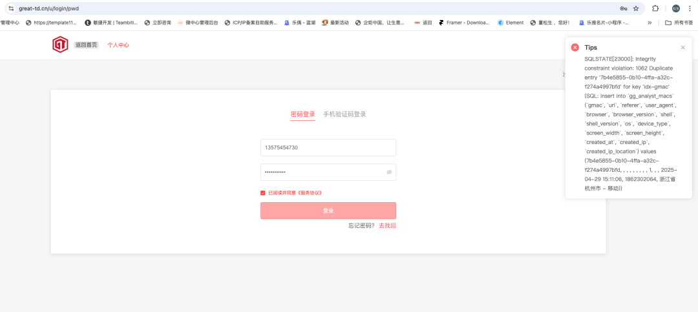698x312 pixels.
Task: Open the 企炬中国 bookmark
Action: click(380, 22)
